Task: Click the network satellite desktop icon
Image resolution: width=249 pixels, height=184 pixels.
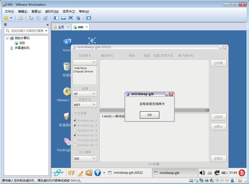Action: click(x=92, y=41)
